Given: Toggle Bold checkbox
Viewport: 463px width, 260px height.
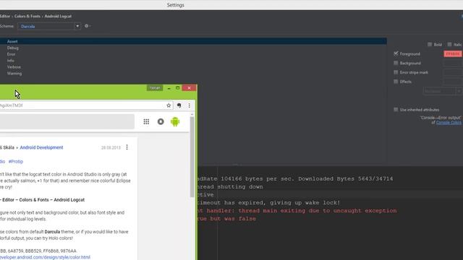Looking at the screenshot, I should pyautogui.click(x=430, y=45).
